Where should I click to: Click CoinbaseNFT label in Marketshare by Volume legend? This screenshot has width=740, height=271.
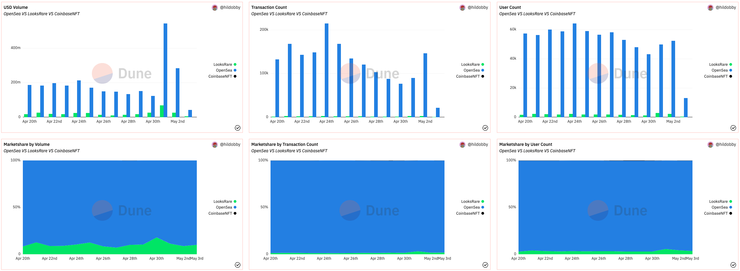coord(220,213)
